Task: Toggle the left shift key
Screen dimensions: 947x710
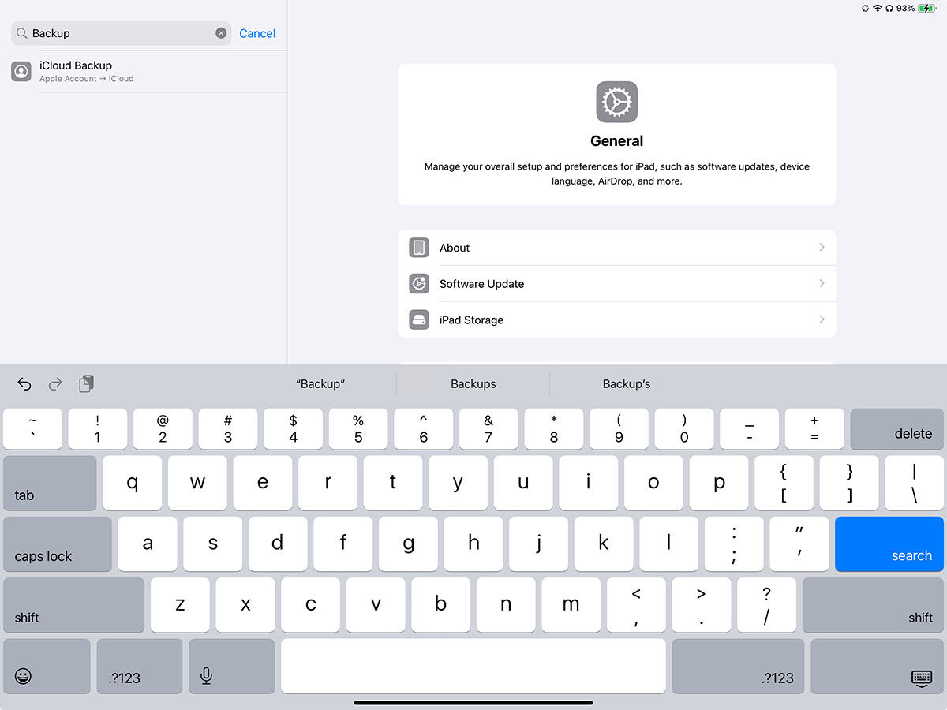Action: [x=73, y=605]
